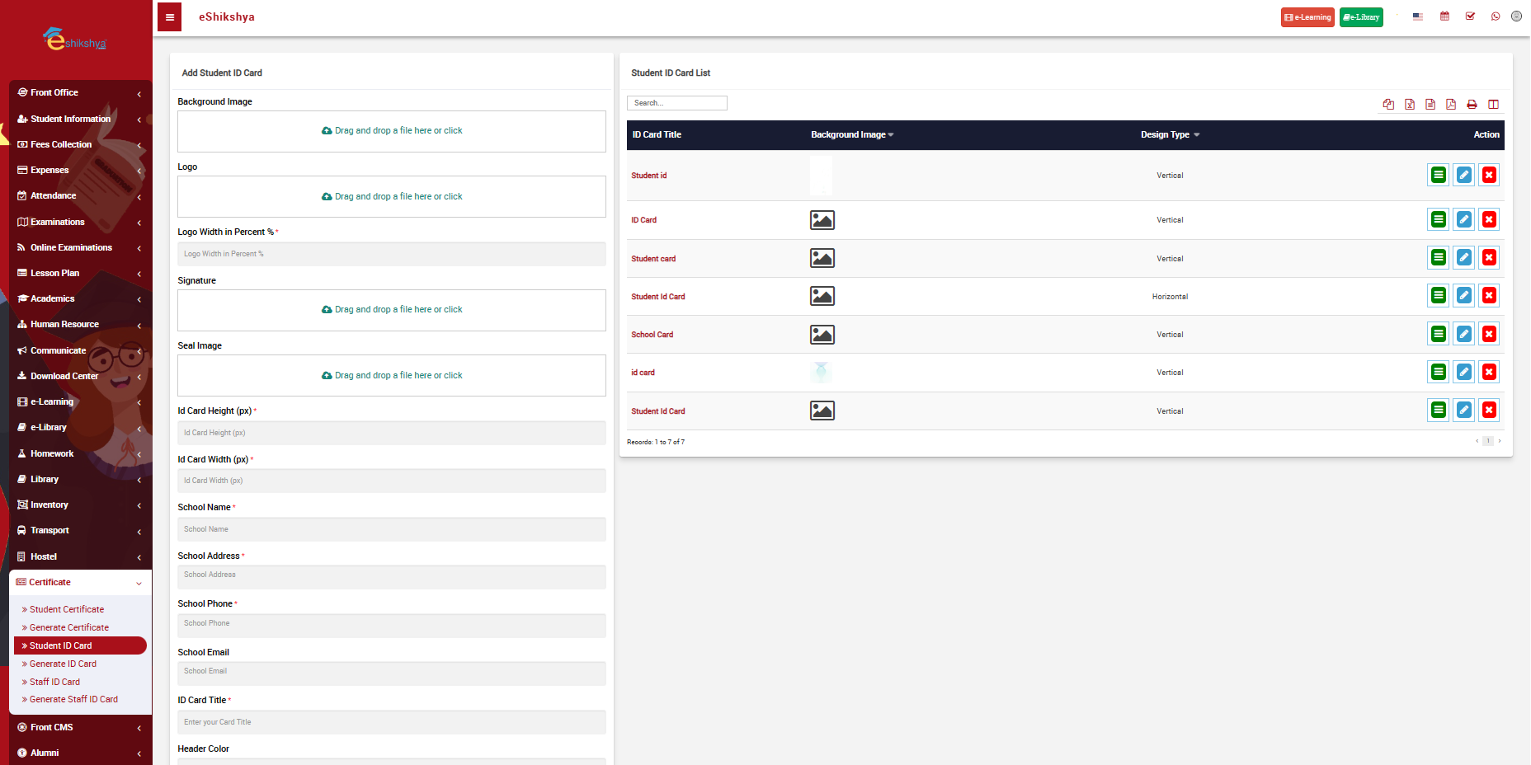This screenshot has width=1531, height=765.
Task: Go to Staff ID Card page
Action: pyautogui.click(x=54, y=682)
